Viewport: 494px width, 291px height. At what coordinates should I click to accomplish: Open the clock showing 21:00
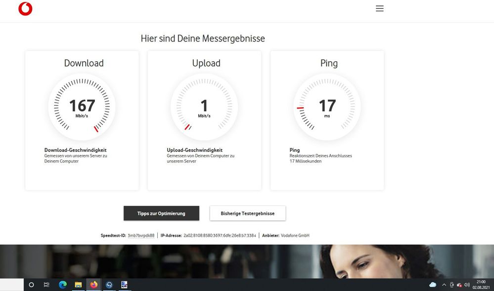click(x=481, y=285)
